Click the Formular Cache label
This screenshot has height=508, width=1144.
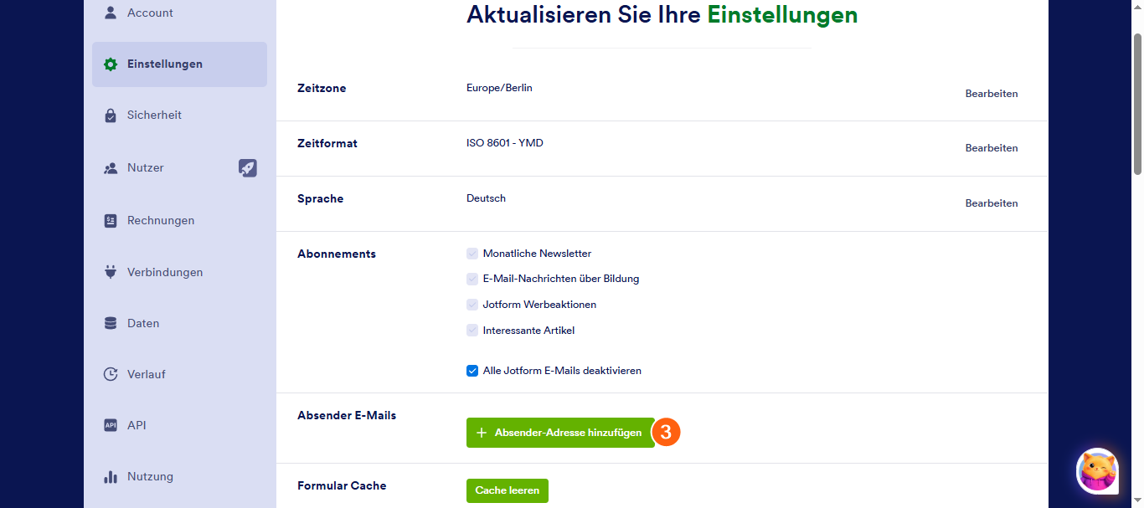tap(342, 486)
